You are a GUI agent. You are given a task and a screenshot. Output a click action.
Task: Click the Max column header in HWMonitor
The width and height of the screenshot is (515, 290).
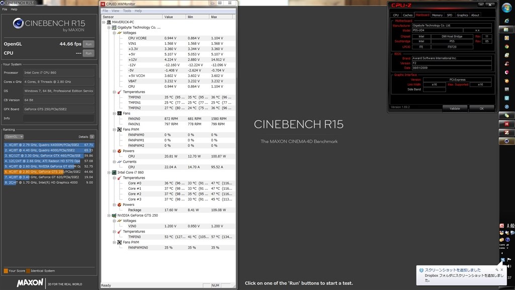click(222, 17)
